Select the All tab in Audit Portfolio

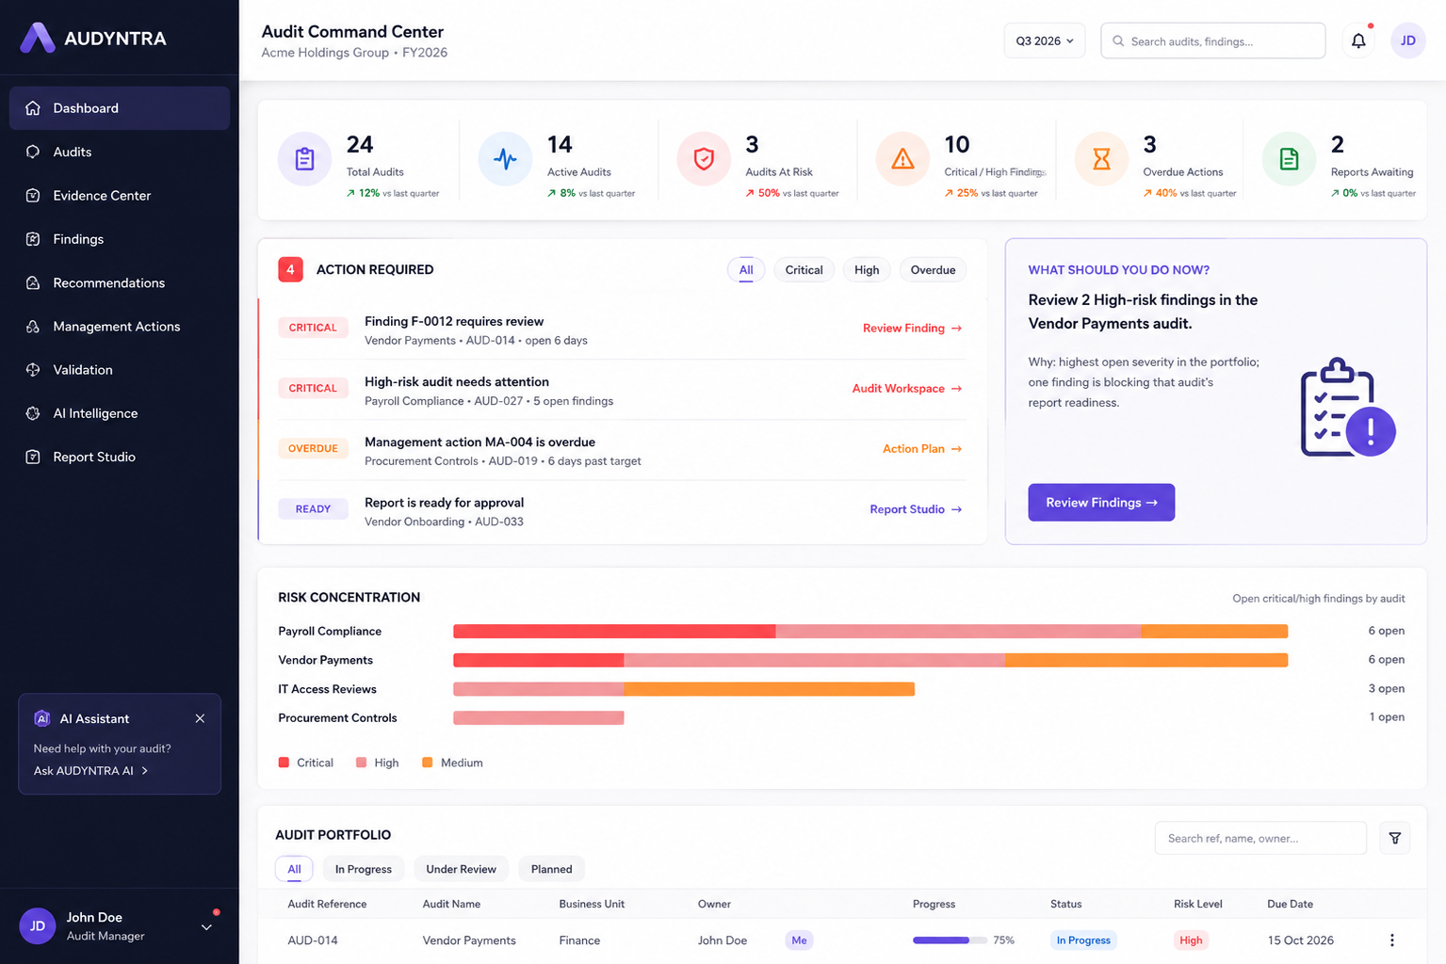pos(294,869)
